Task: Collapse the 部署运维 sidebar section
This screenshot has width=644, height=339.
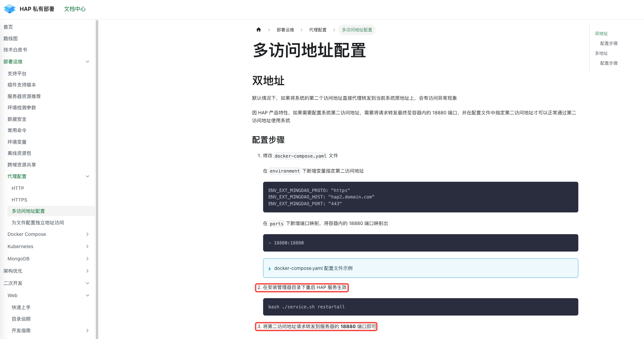Action: pyautogui.click(x=87, y=62)
